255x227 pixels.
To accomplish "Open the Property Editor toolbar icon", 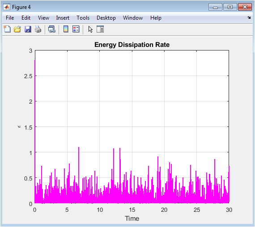I will click(x=100, y=29).
